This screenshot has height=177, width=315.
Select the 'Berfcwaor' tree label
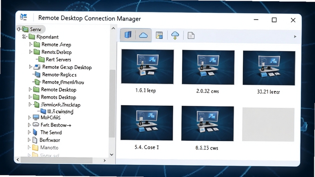[x=50, y=140]
